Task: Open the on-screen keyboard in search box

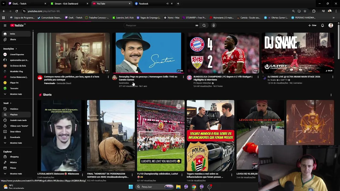Action: [197, 25]
